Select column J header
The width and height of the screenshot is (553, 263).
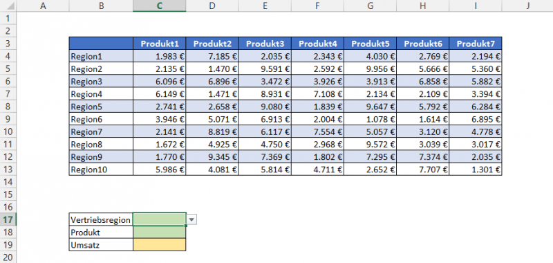pos(527,6)
